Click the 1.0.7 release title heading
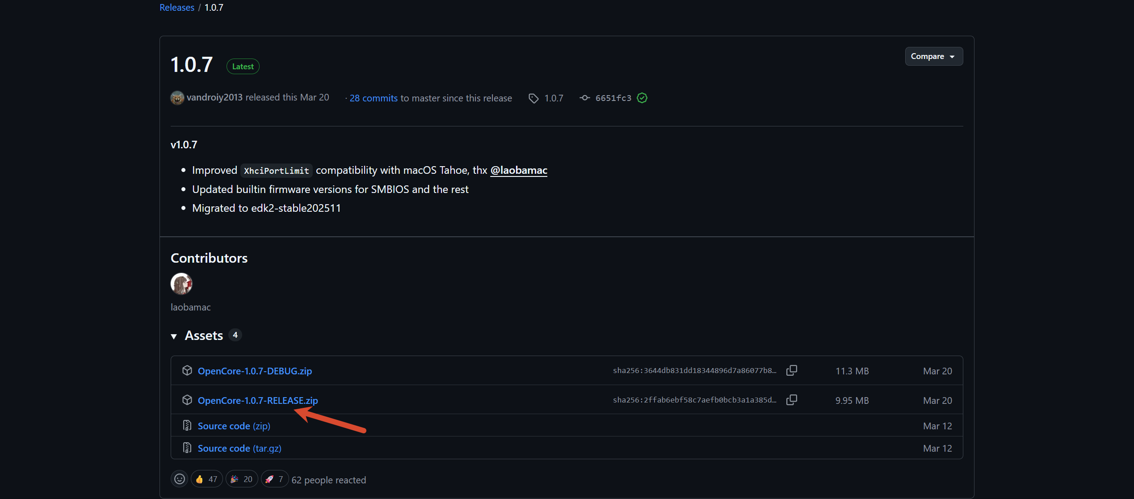This screenshot has height=499, width=1134. tap(192, 65)
